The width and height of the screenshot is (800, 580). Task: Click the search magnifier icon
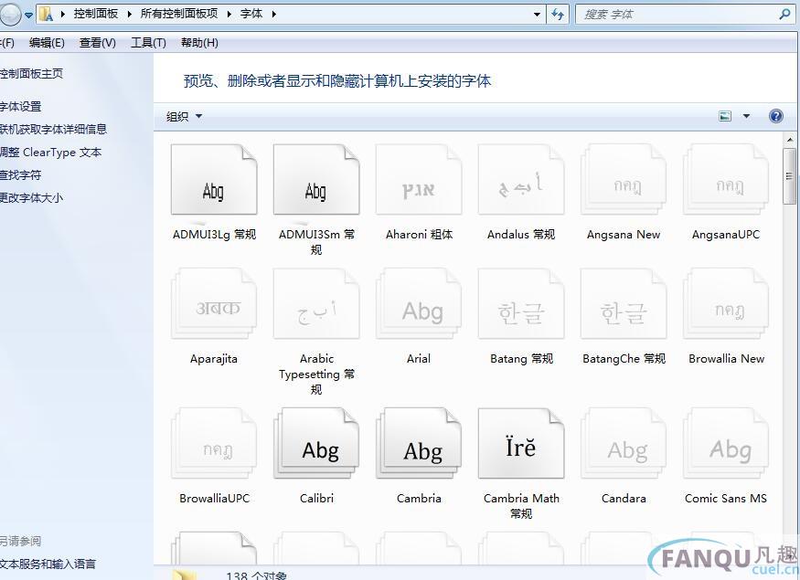tap(784, 15)
